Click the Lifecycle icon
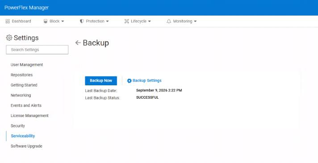 point(126,21)
